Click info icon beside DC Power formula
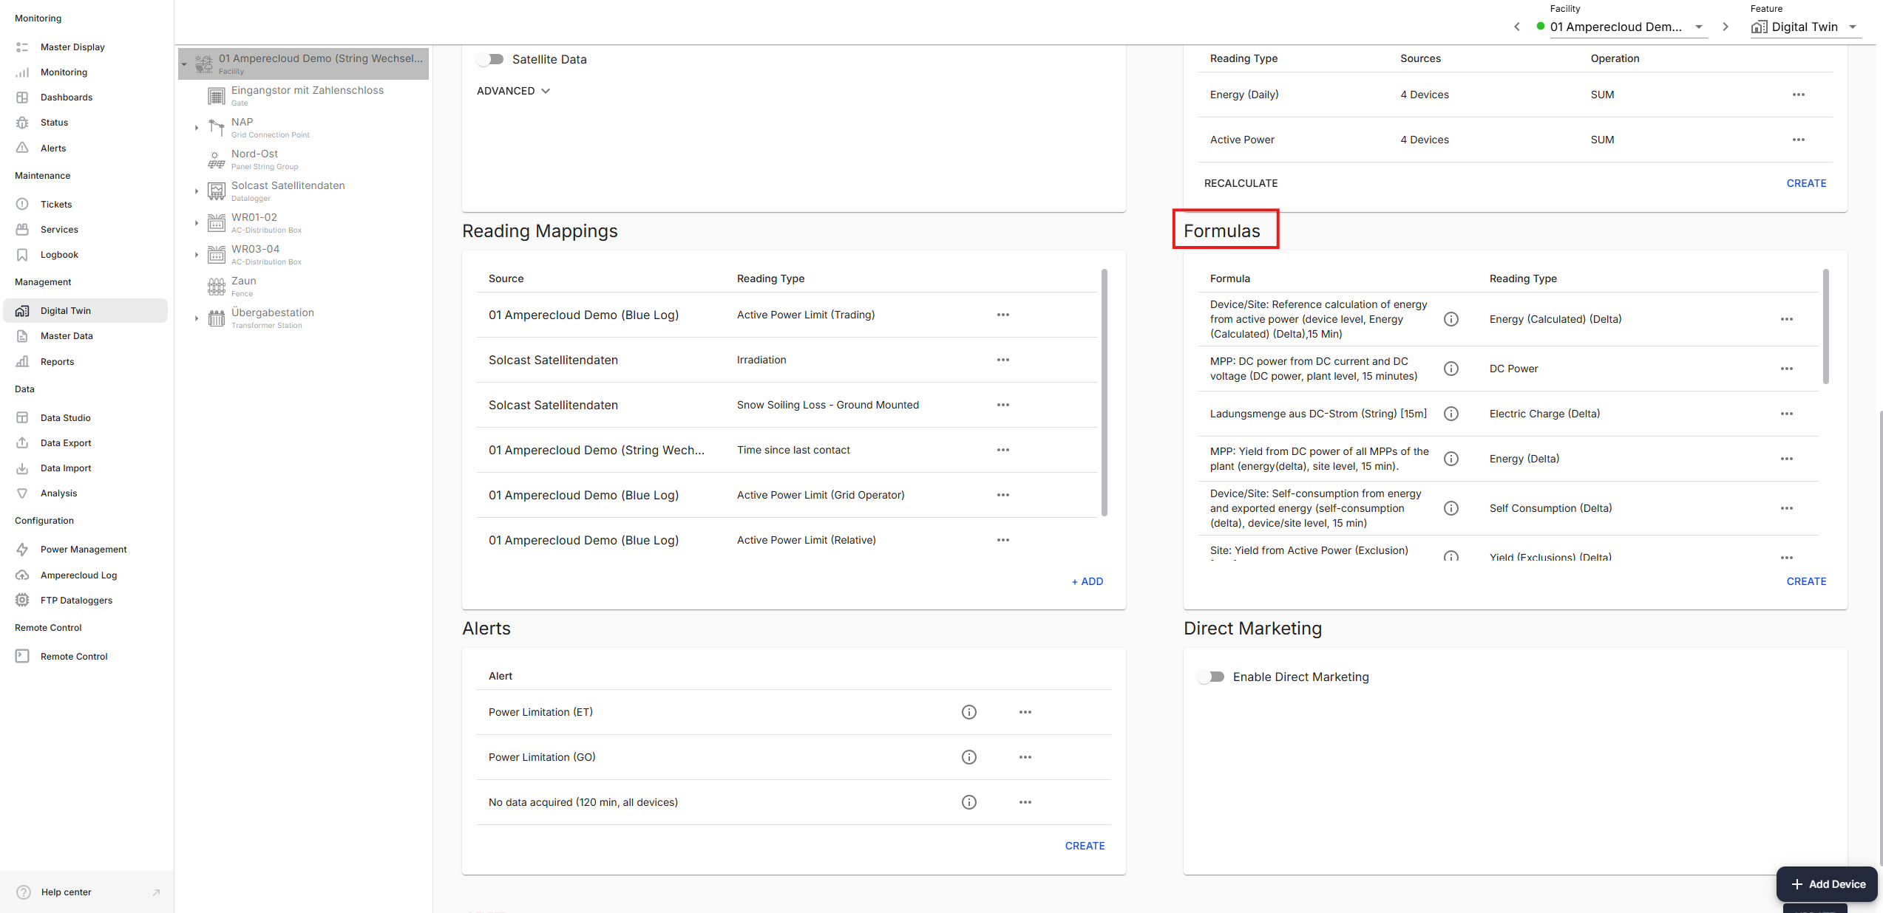Screen dimensions: 1883x913 pos(1451,369)
